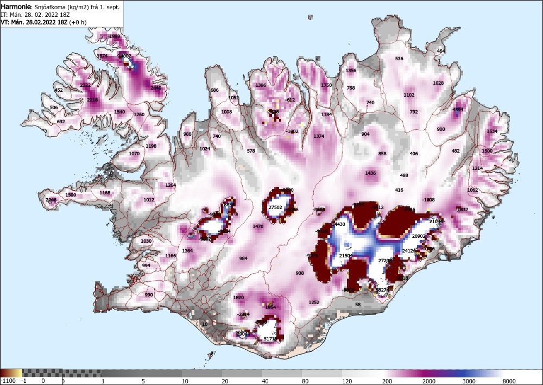
Task: Click the map value 1198
Action: (151, 146)
